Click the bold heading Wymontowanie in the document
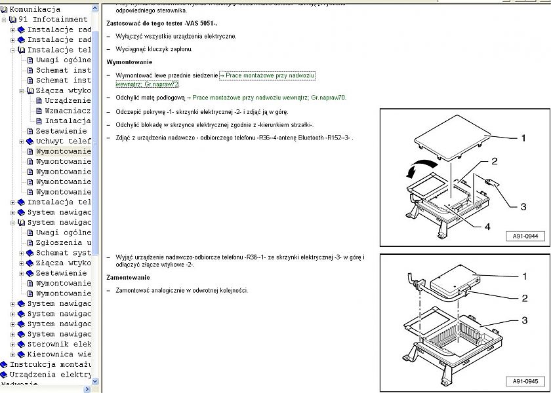The height and width of the screenshot is (393, 551). point(129,62)
